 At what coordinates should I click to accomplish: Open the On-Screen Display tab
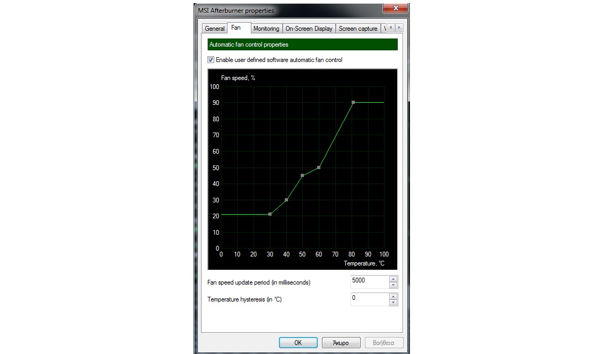[x=309, y=29]
